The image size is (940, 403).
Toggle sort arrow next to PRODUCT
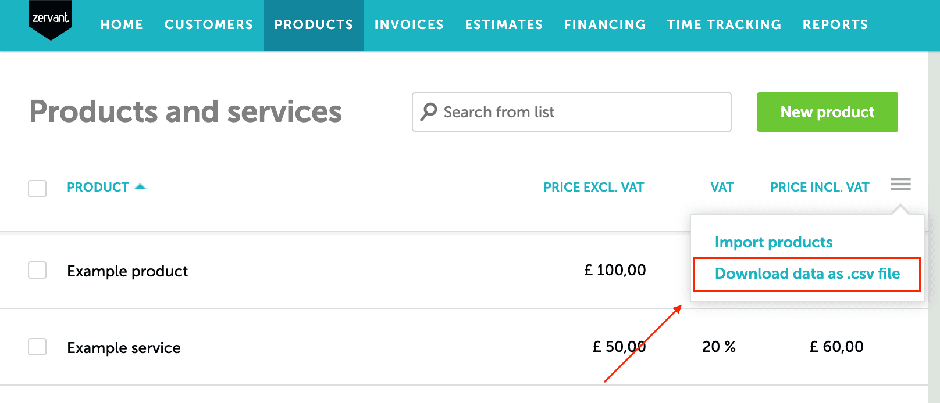140,187
